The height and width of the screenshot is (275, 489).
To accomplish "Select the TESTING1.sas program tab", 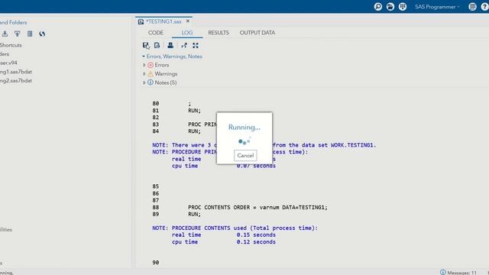I will [164, 21].
